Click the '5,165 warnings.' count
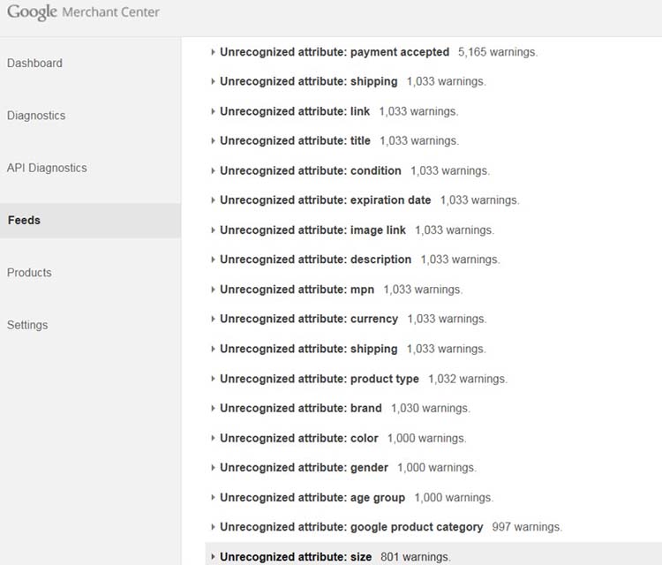This screenshot has height=565, width=662. [498, 52]
